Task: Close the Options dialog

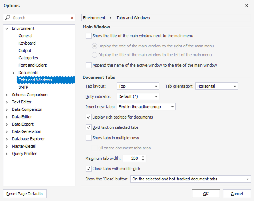Action: (247, 6)
